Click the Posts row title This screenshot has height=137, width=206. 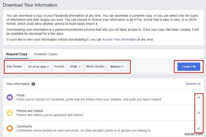coord(21,95)
